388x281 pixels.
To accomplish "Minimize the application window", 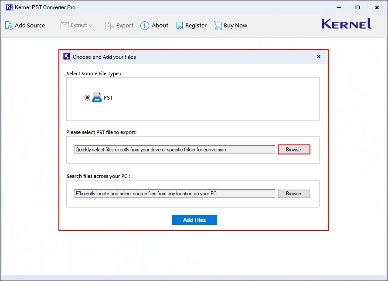I will tap(338, 7).
